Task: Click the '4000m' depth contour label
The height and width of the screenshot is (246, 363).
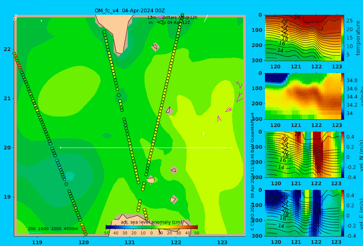Action: tap(71, 229)
